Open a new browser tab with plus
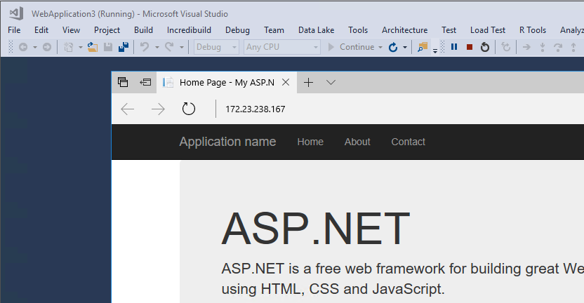 point(308,82)
